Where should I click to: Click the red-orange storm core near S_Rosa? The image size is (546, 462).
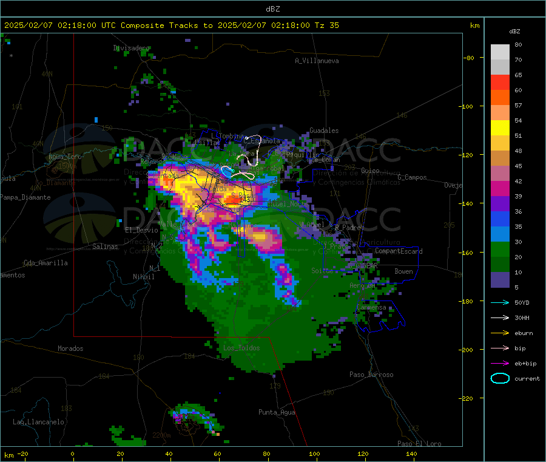pos(234,200)
